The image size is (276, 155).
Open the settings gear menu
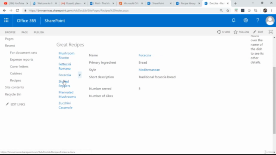pos(246,20)
